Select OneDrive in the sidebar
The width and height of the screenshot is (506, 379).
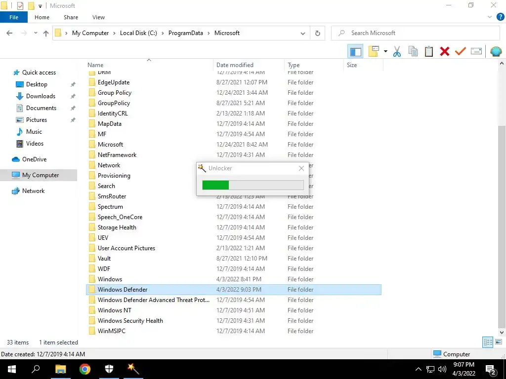pos(34,159)
